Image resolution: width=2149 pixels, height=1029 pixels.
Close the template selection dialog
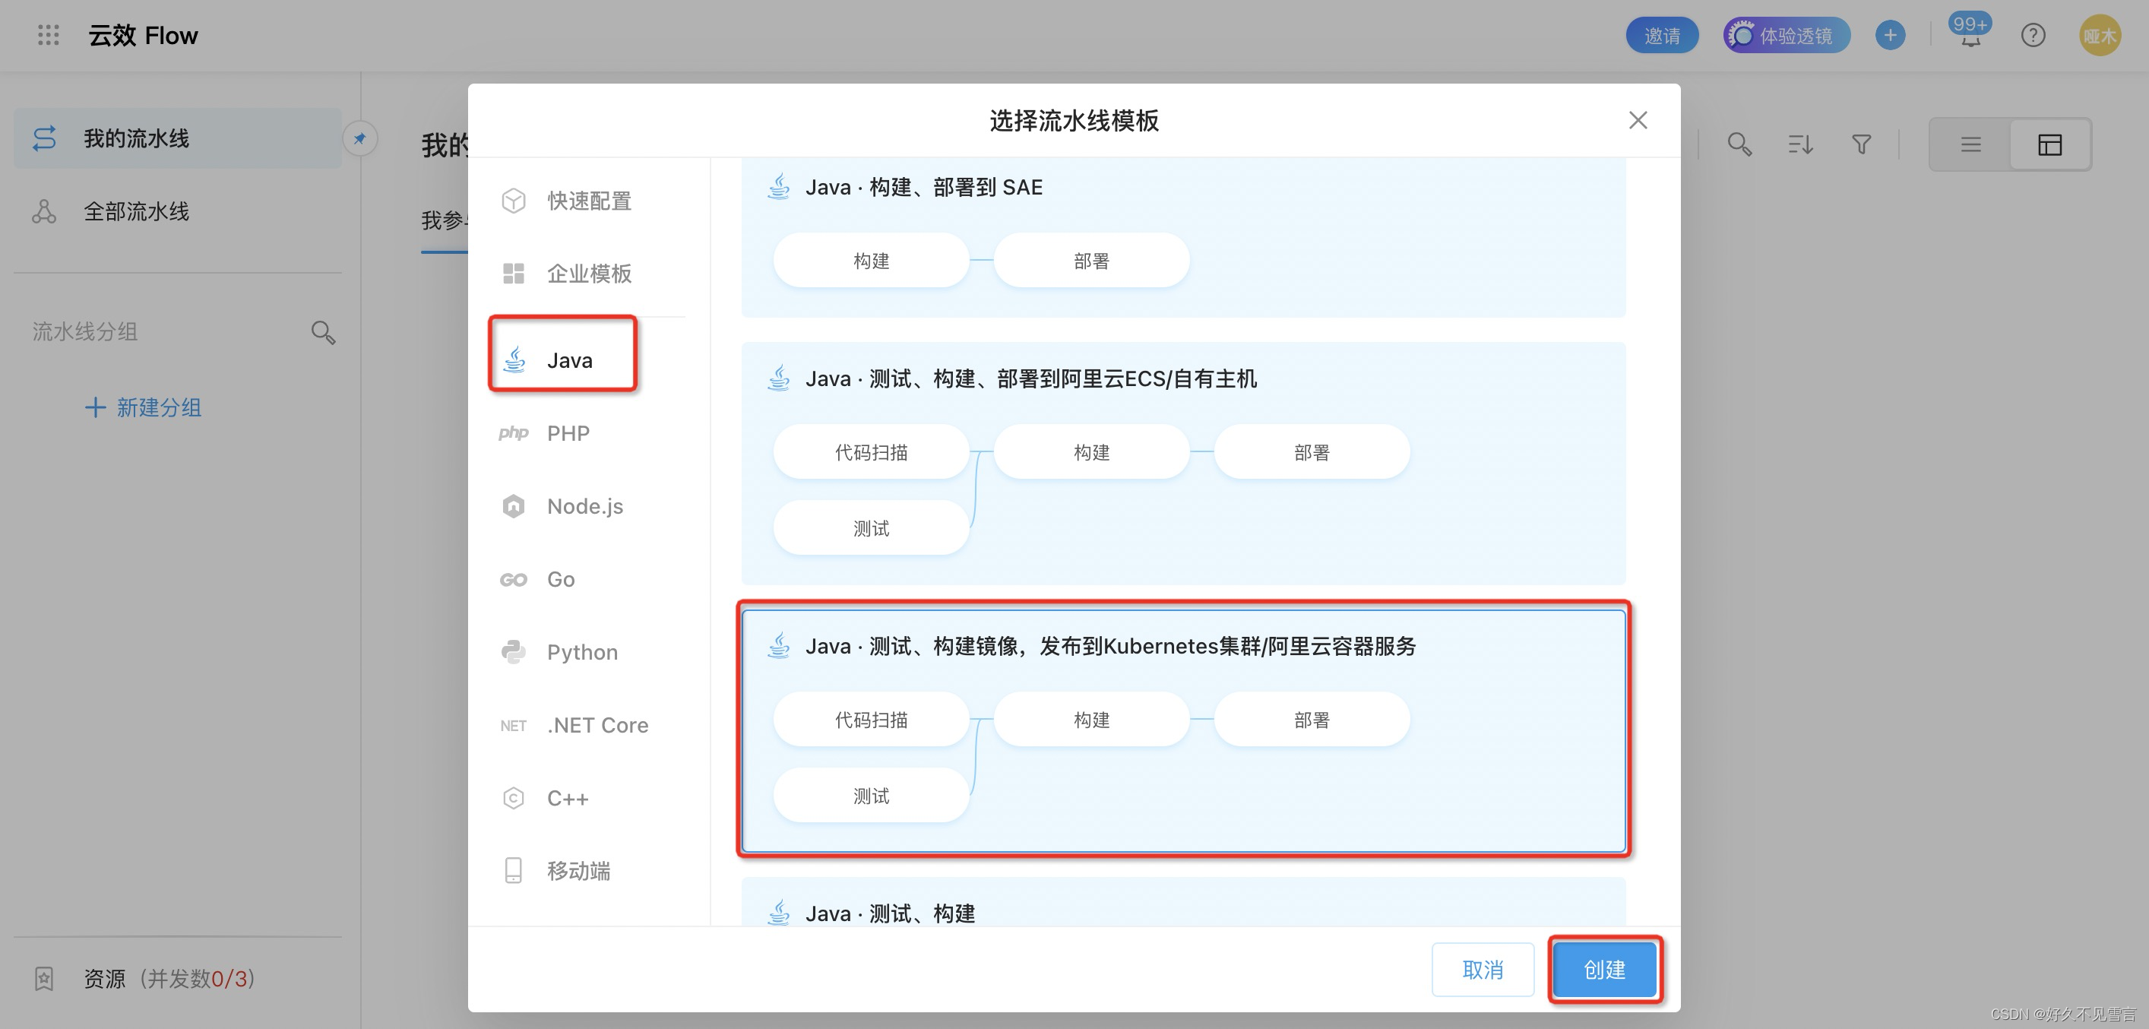click(1638, 121)
